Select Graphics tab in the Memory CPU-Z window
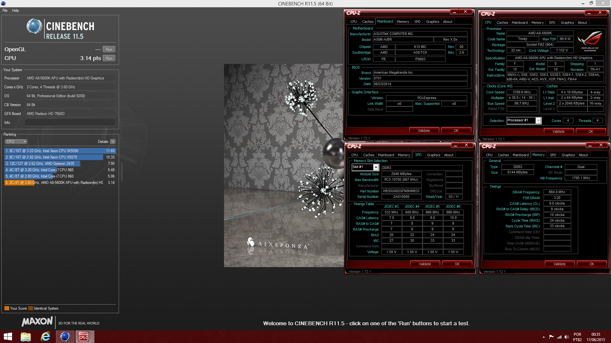Image resolution: width=611 pixels, height=343 pixels. tap(568, 155)
